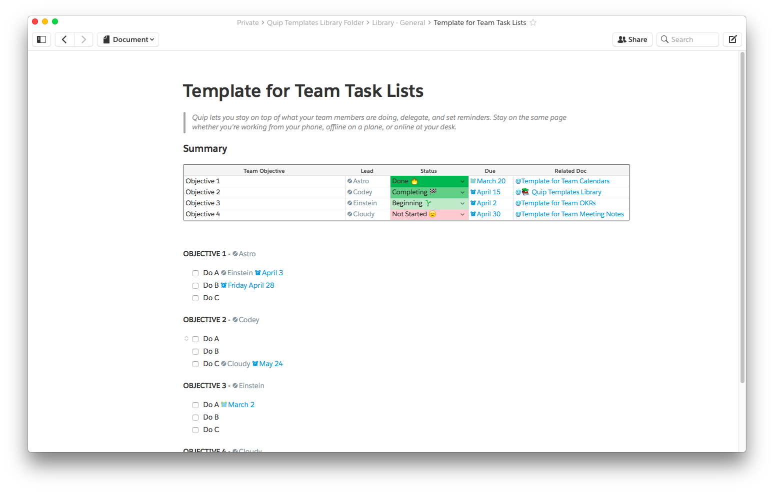Click the Share button
The width and height of the screenshot is (774, 492).
[x=632, y=39]
